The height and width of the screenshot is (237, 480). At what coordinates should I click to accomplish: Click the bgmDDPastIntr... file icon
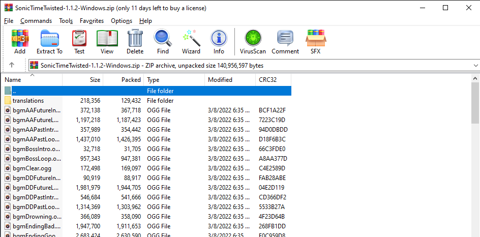click(8, 197)
